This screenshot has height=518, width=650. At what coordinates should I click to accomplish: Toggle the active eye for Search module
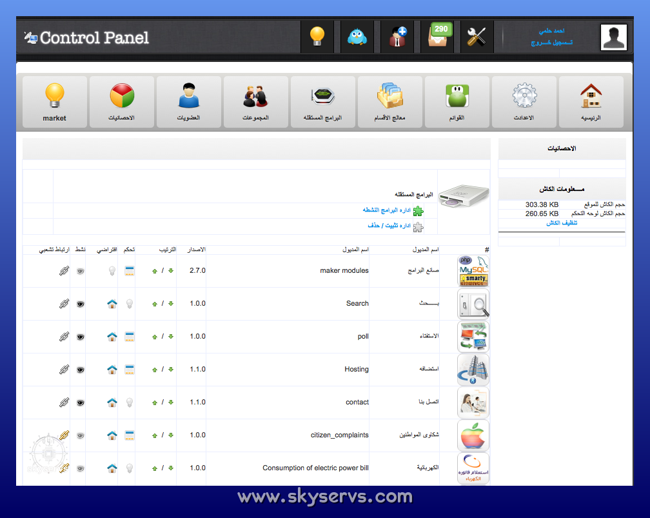pos(81,304)
